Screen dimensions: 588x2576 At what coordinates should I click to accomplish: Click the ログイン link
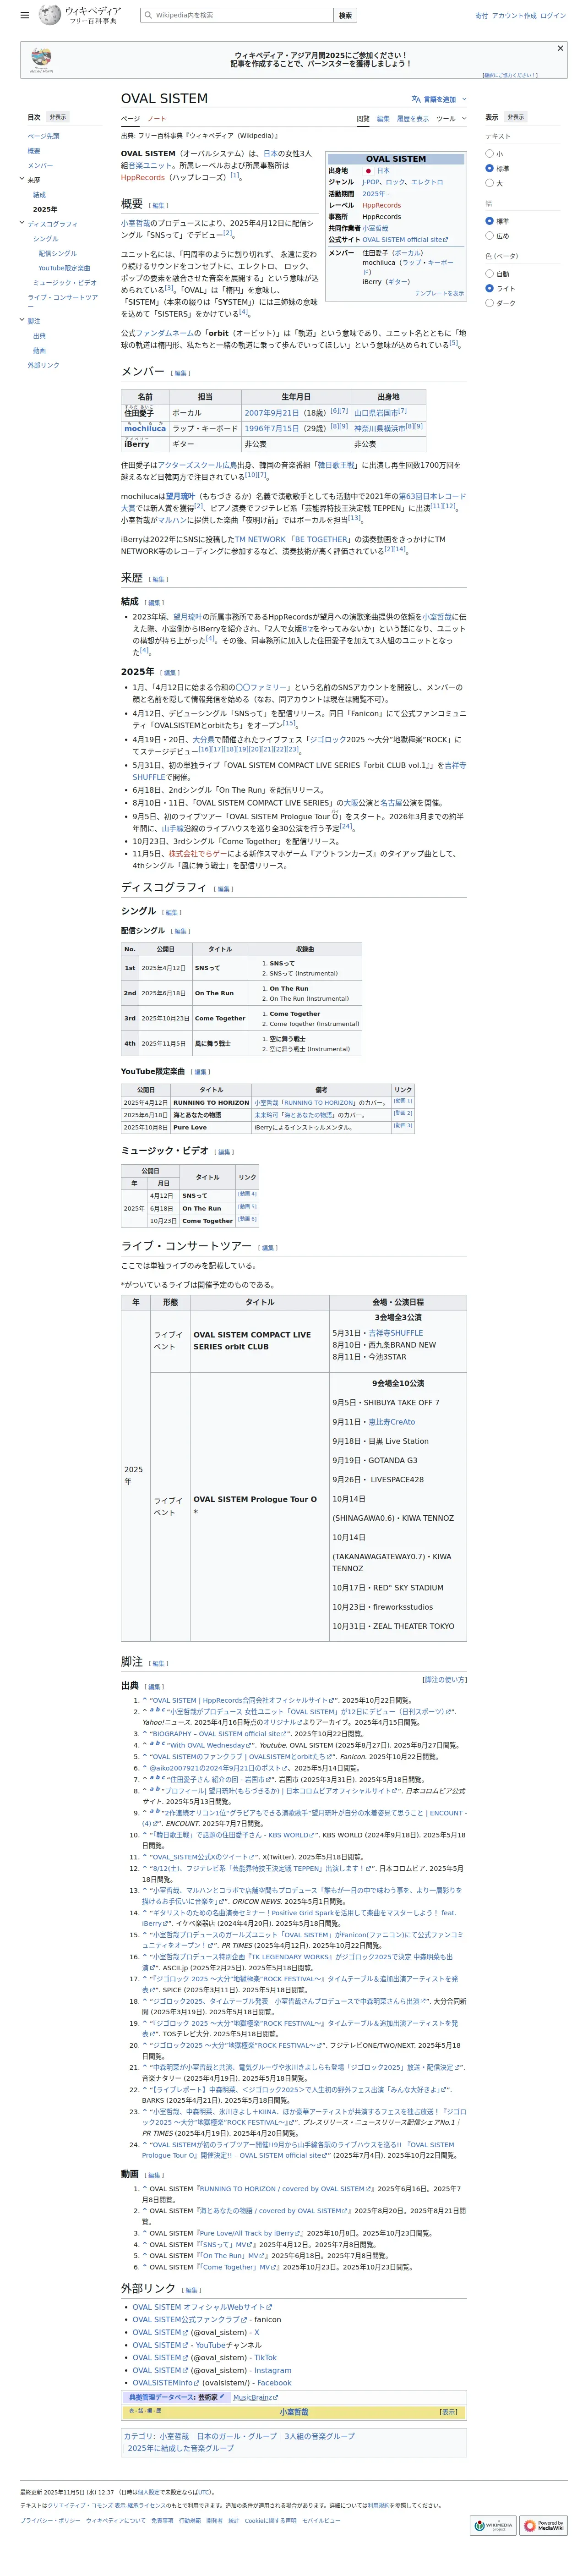coord(553,16)
